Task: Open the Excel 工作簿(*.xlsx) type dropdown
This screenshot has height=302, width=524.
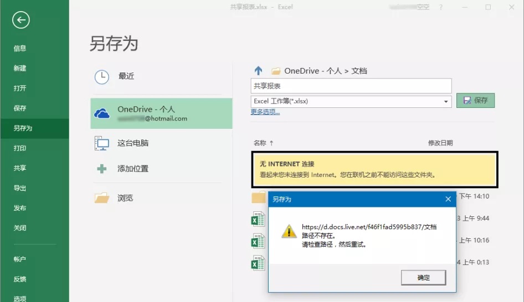Action: [351, 101]
